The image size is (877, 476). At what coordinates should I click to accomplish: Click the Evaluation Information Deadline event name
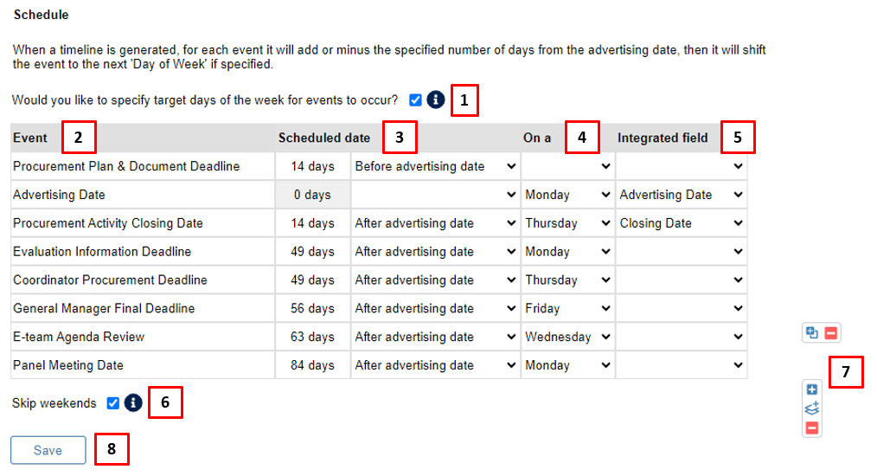(102, 252)
